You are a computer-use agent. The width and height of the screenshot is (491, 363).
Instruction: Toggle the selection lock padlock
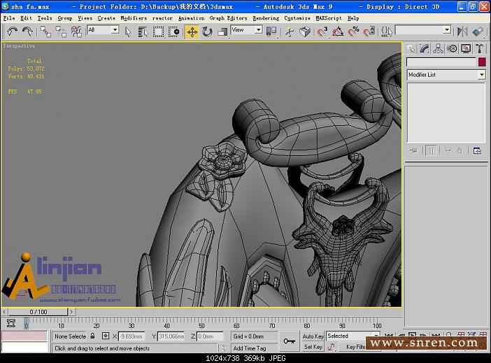pyautogui.click(x=93, y=336)
